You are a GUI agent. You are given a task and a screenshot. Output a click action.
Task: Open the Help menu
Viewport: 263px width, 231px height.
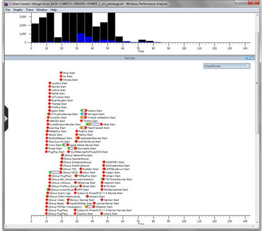pos(54,10)
